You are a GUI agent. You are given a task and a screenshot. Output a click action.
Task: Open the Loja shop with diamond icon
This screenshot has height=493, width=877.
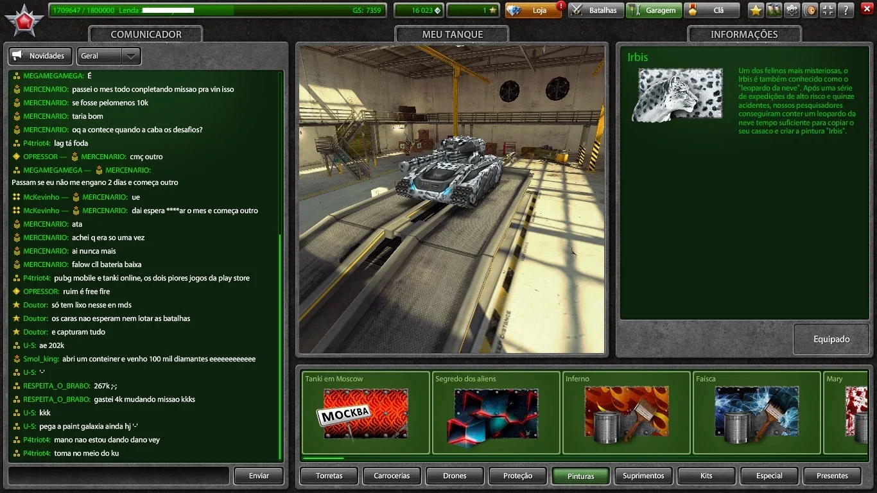pos(533,10)
